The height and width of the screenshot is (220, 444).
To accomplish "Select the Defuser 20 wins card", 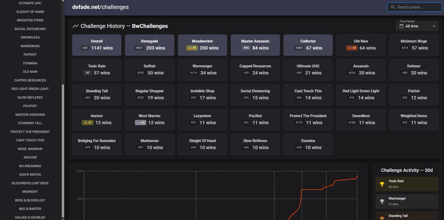I will [414, 70].
